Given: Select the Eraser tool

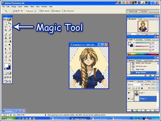Looking at the screenshot, I should pos(6,41).
